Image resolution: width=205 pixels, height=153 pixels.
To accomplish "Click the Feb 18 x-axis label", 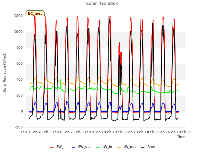I will coord(186,132).
